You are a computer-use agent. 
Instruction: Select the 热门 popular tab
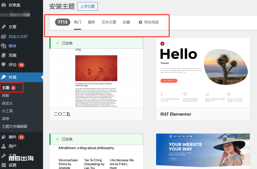[78, 22]
